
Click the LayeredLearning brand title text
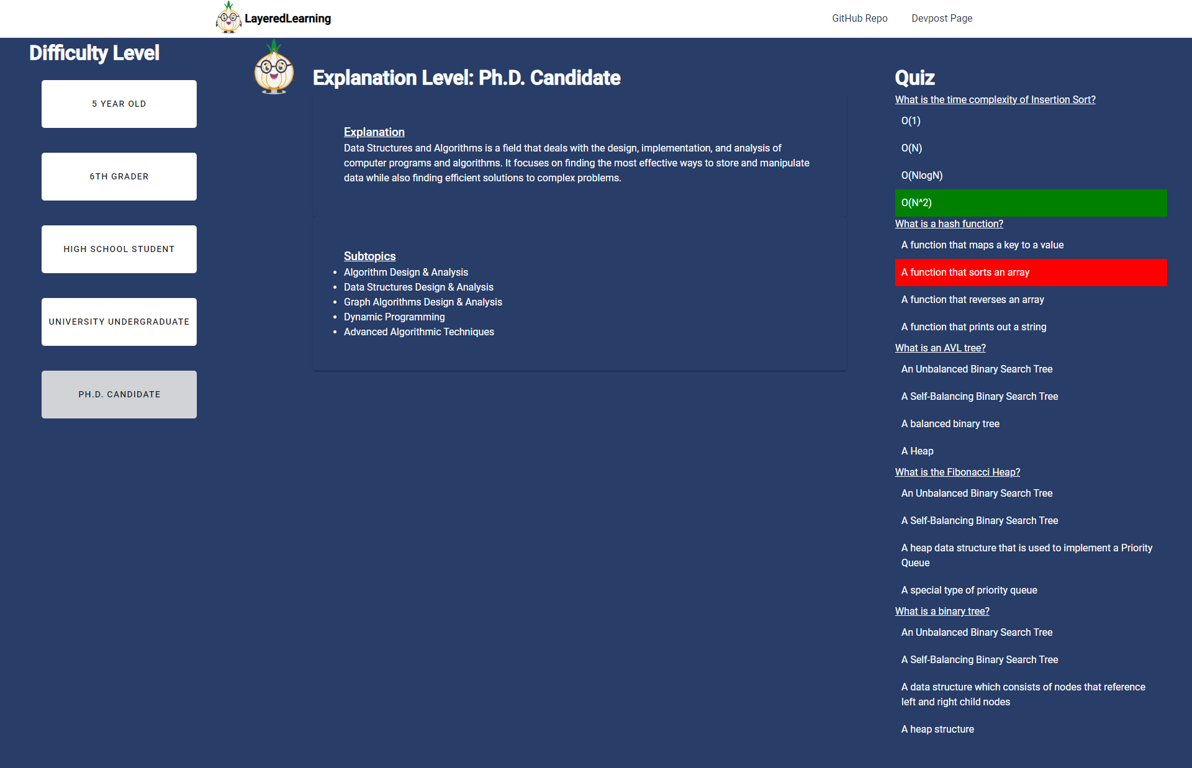(x=287, y=19)
